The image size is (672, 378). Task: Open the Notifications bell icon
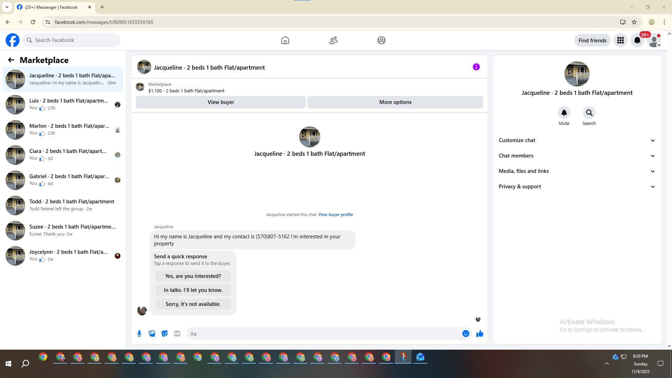click(637, 40)
